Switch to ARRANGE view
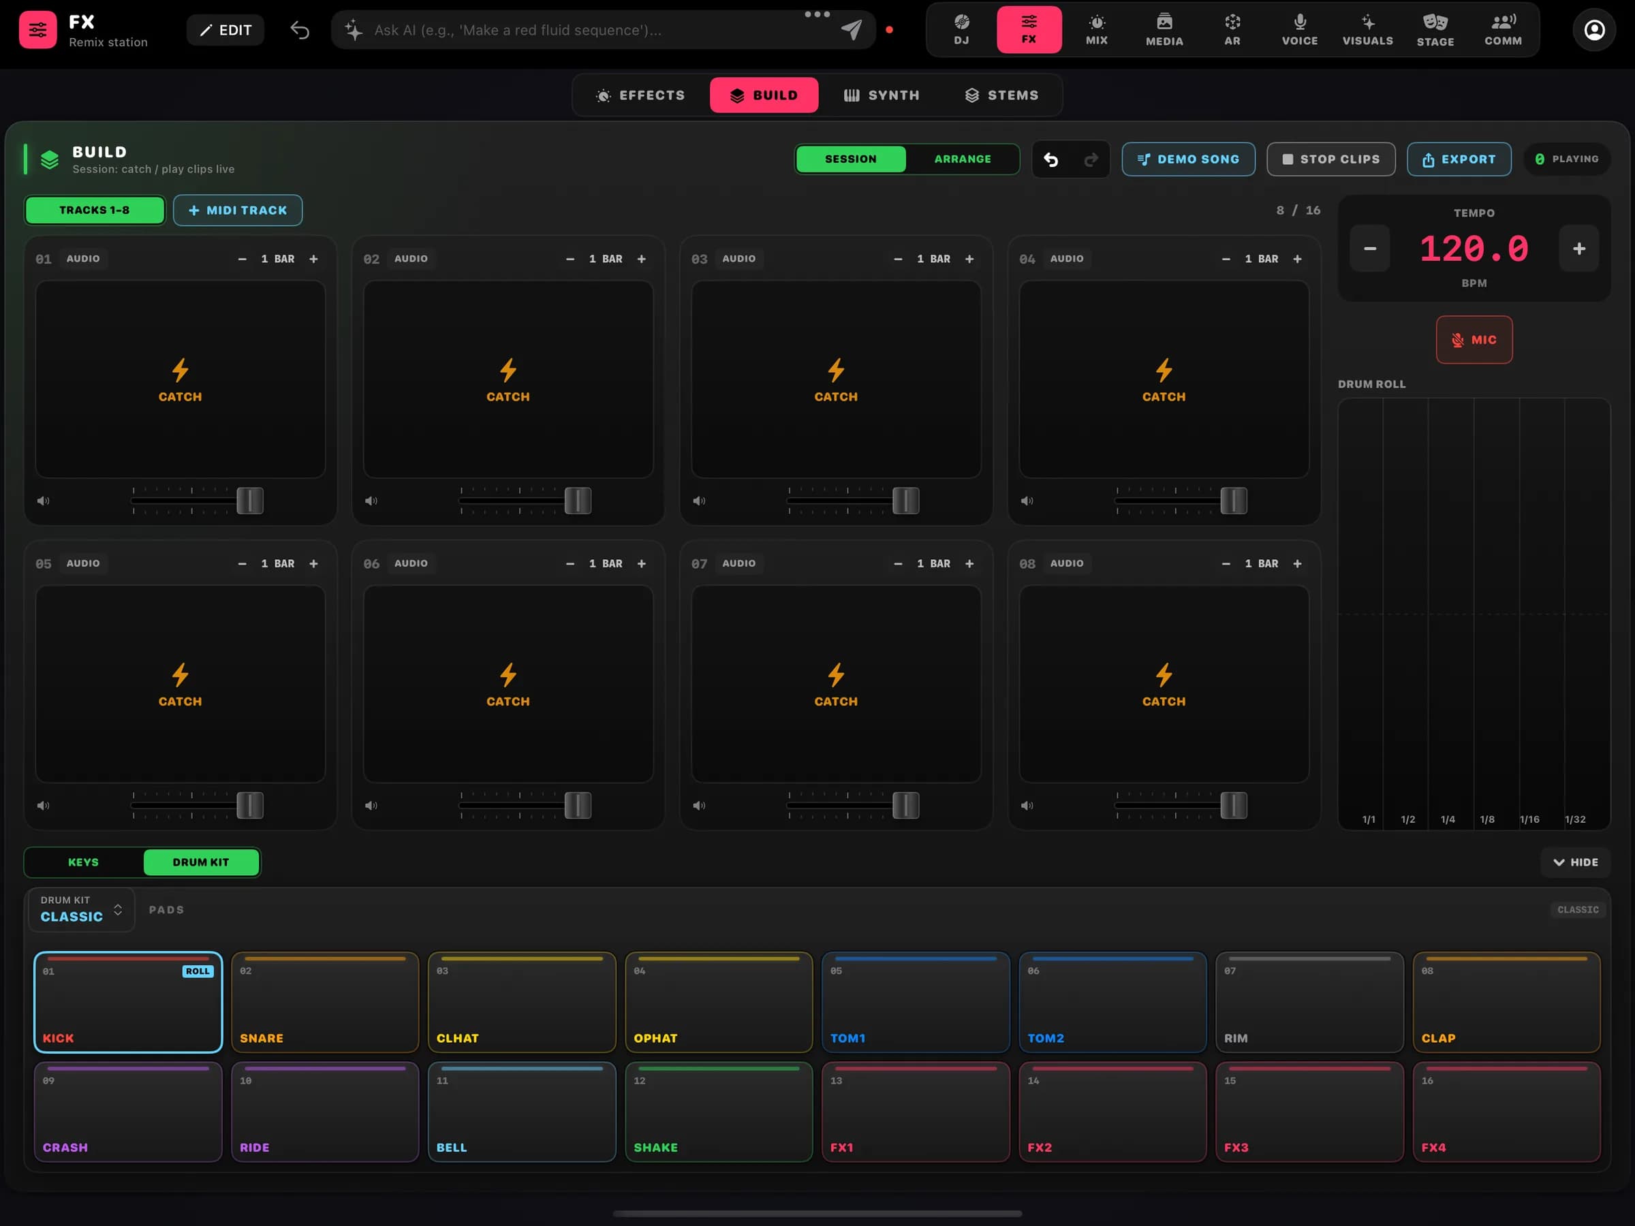The image size is (1635, 1226). coord(963,159)
